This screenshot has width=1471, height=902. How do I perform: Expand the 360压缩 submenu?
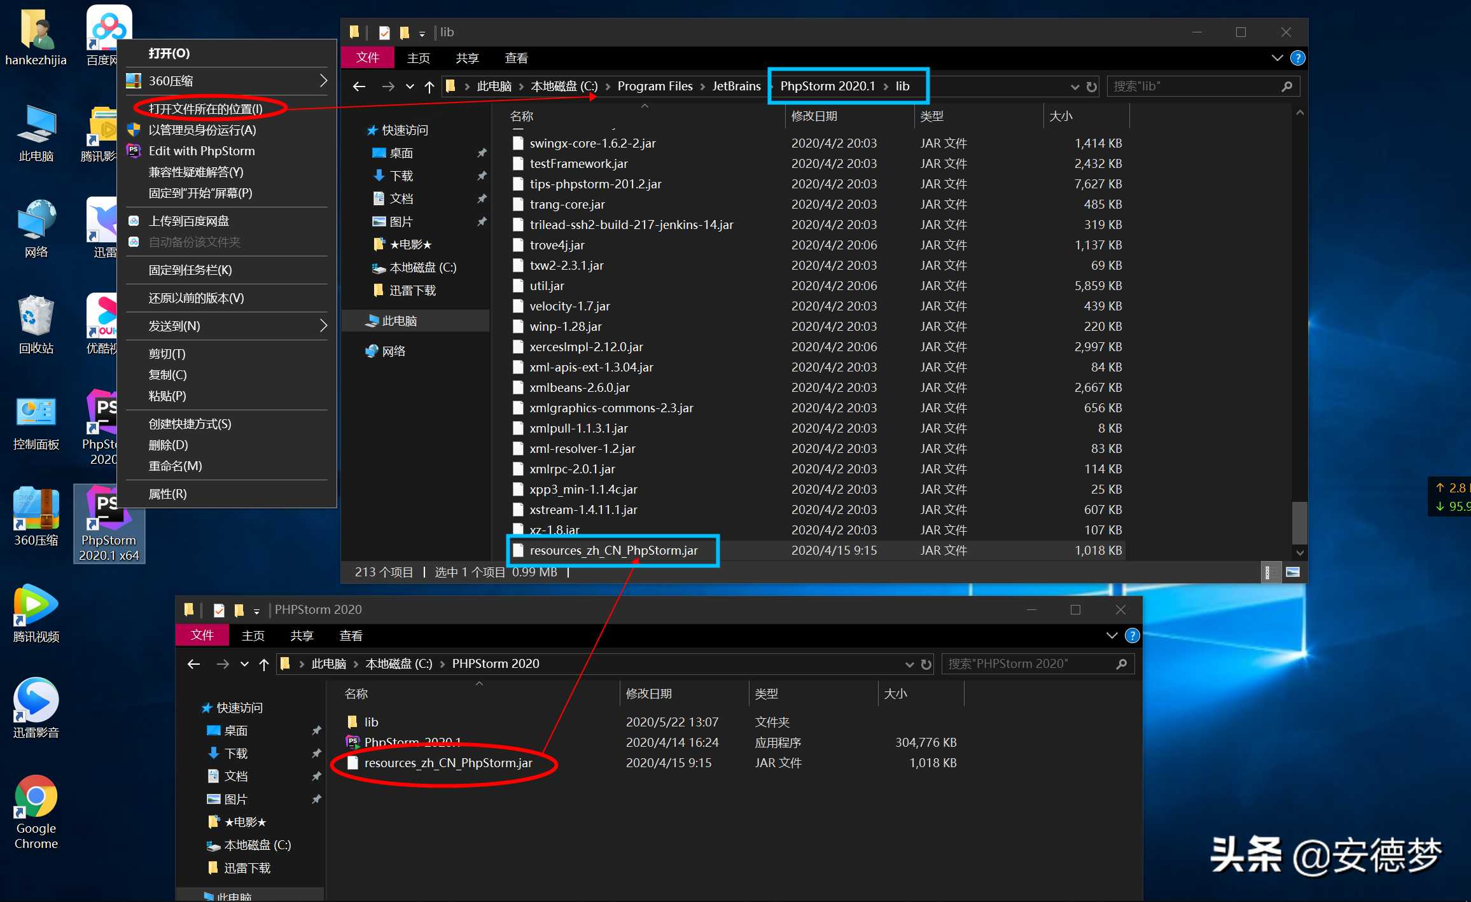[x=323, y=81]
